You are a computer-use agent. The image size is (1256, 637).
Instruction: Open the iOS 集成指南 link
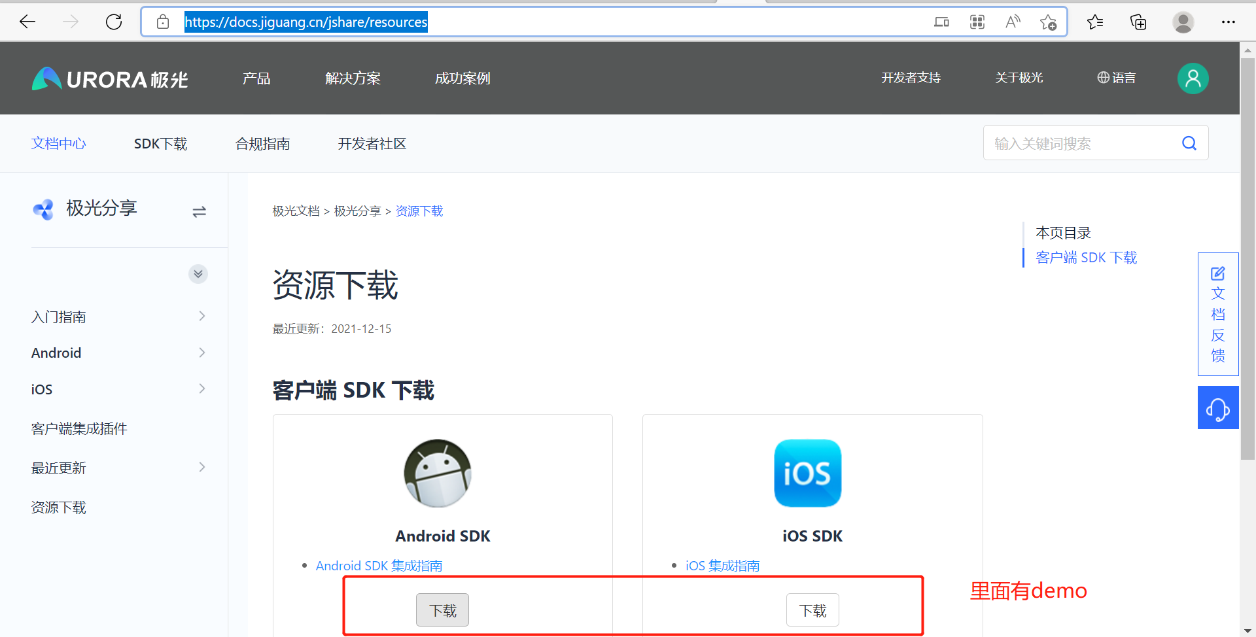pos(723,566)
